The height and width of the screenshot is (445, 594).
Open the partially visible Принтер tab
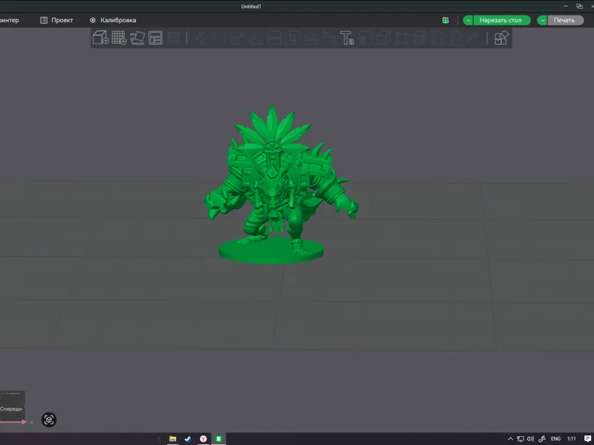coord(9,20)
